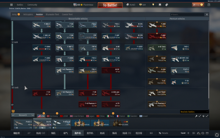Click the Research button

click(x=23, y=115)
